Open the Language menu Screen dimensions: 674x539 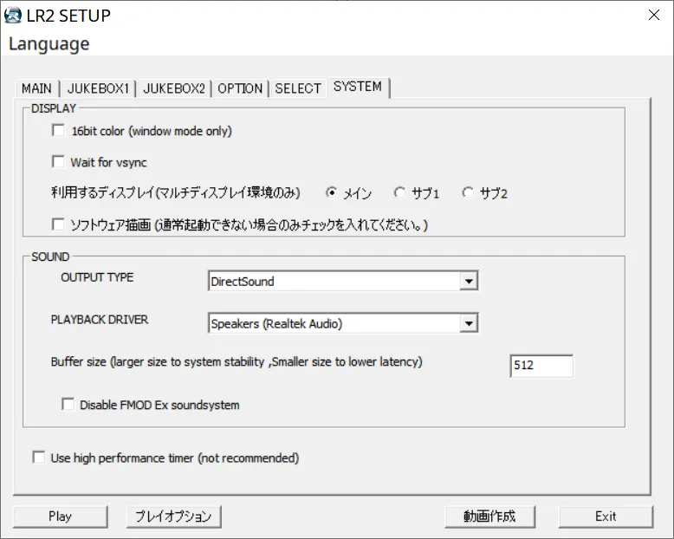click(49, 44)
